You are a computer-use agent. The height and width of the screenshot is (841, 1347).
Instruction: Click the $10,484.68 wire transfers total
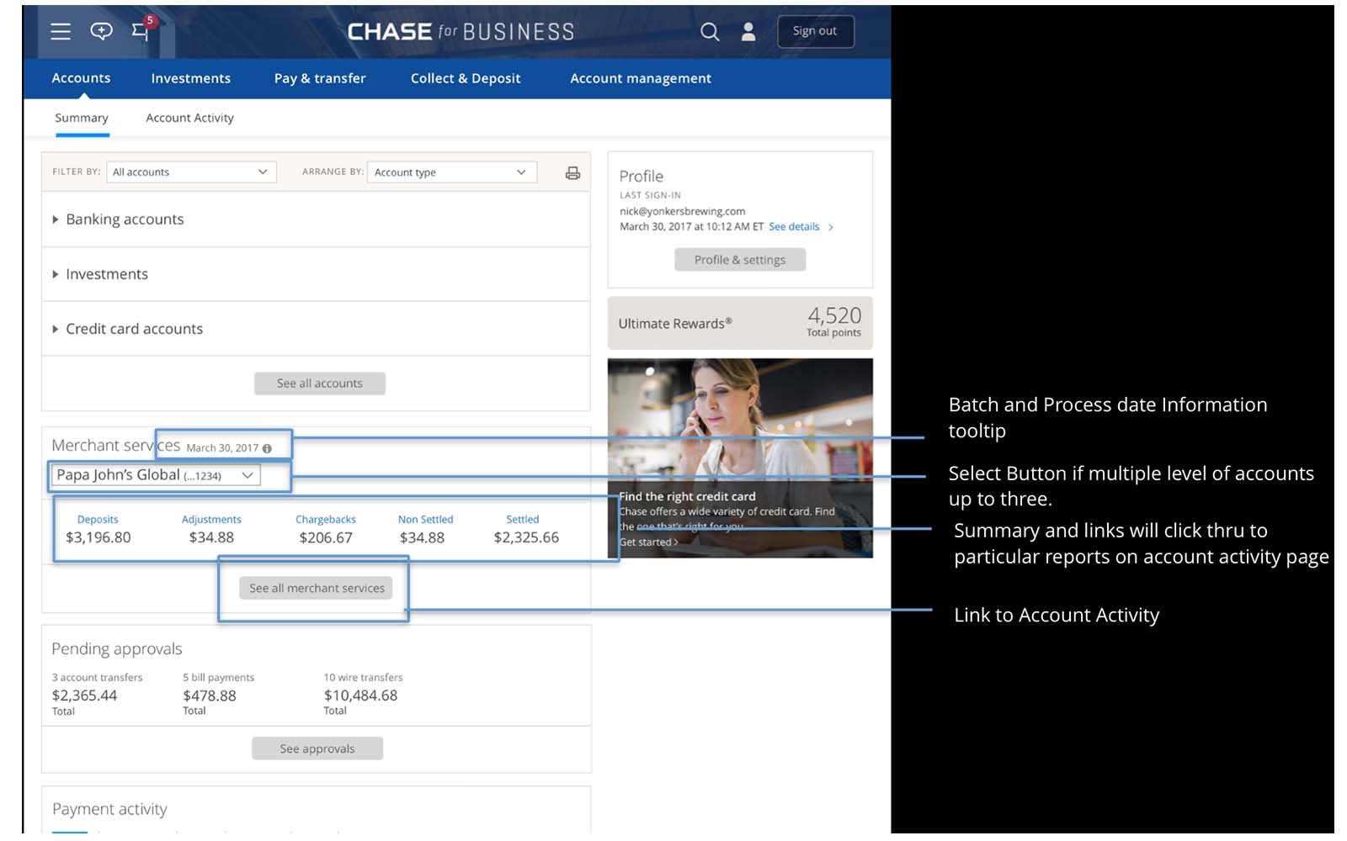360,696
